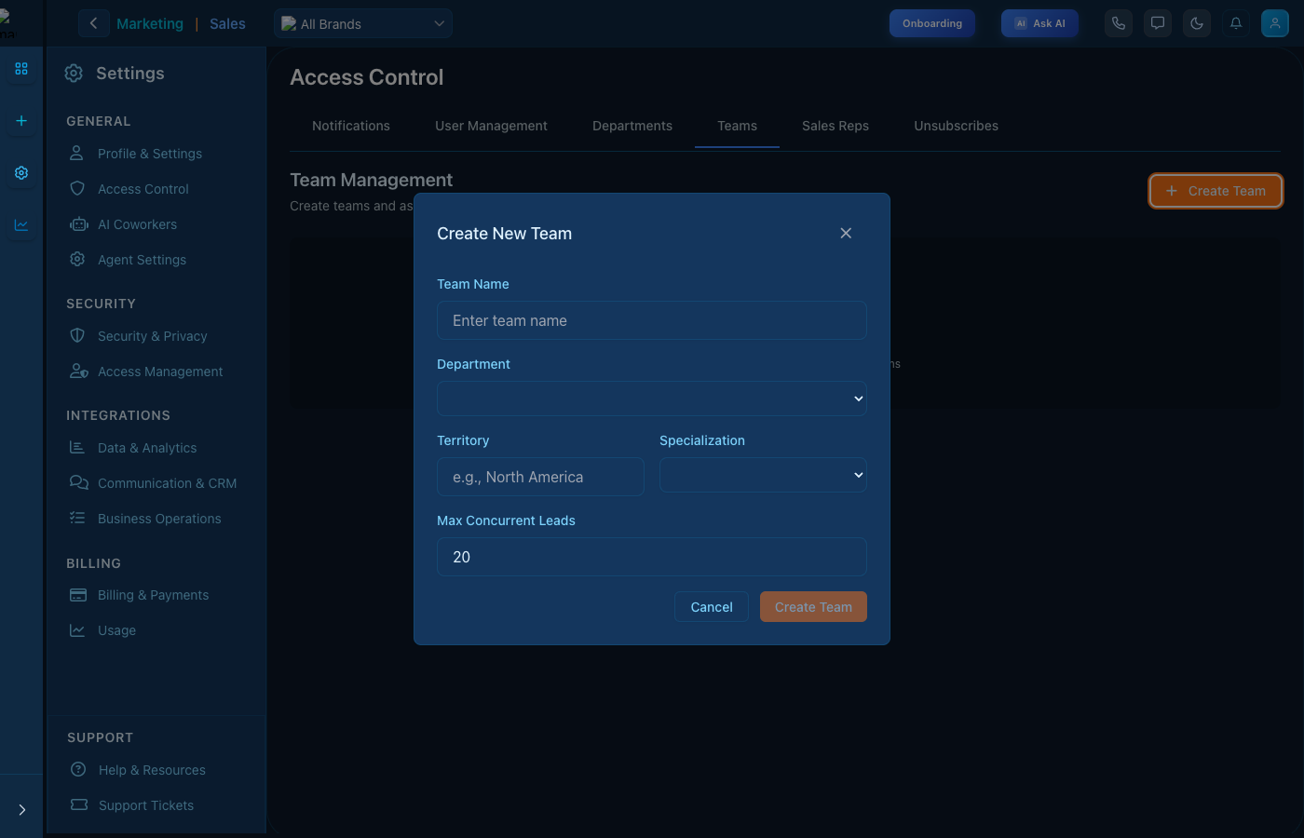Open the Unsubscribes tab

956,126
